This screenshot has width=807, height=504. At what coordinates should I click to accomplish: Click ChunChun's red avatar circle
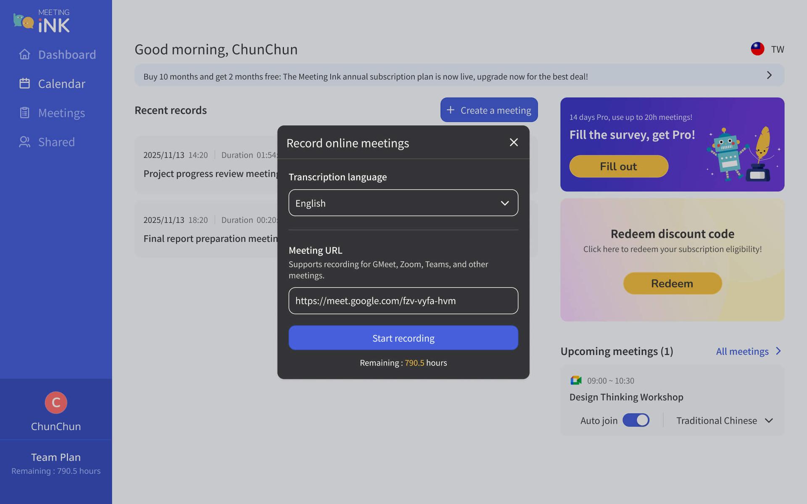coord(56,402)
